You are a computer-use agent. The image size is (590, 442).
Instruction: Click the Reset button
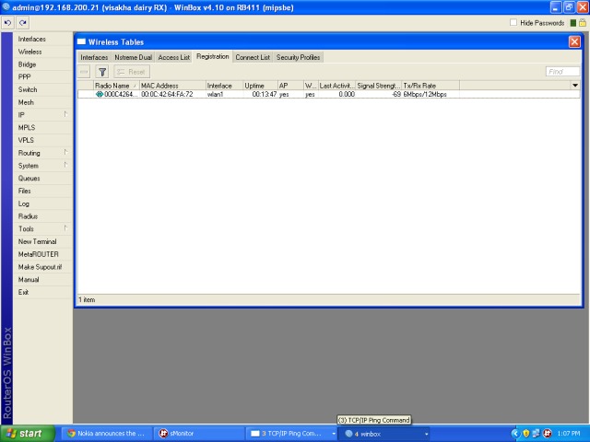coord(132,72)
